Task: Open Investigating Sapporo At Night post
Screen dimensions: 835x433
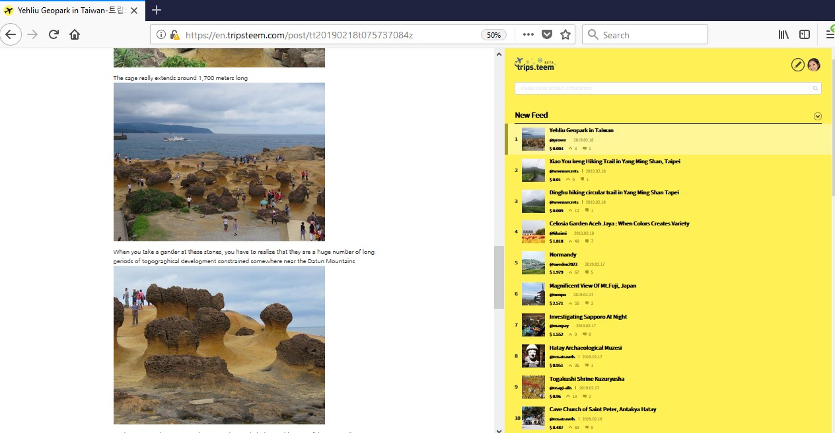Action: point(588,317)
